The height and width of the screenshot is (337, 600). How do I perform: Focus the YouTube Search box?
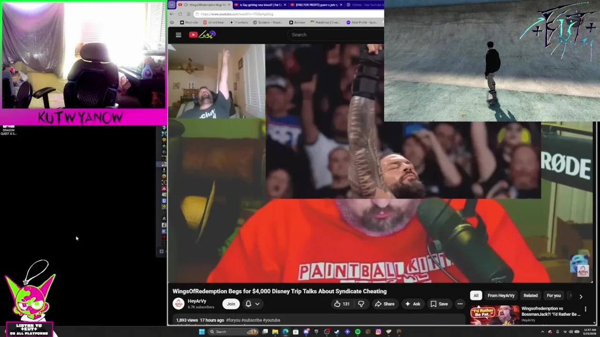pos(335,35)
